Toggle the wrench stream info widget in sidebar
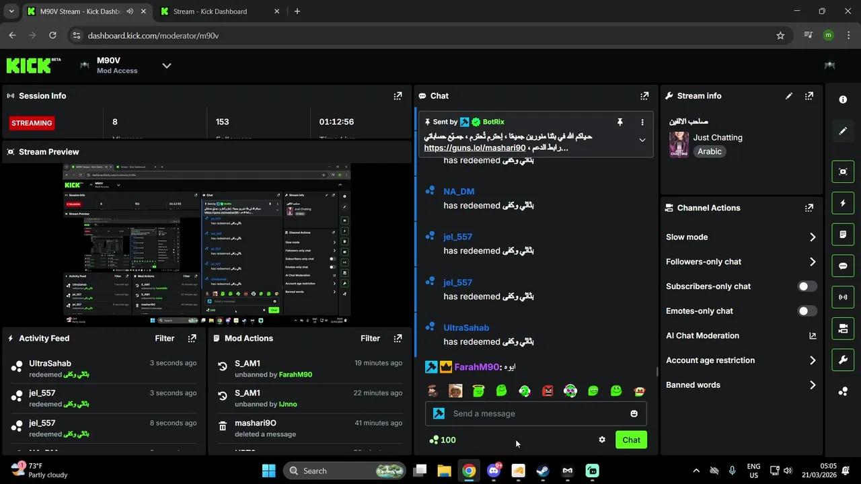 (843, 360)
